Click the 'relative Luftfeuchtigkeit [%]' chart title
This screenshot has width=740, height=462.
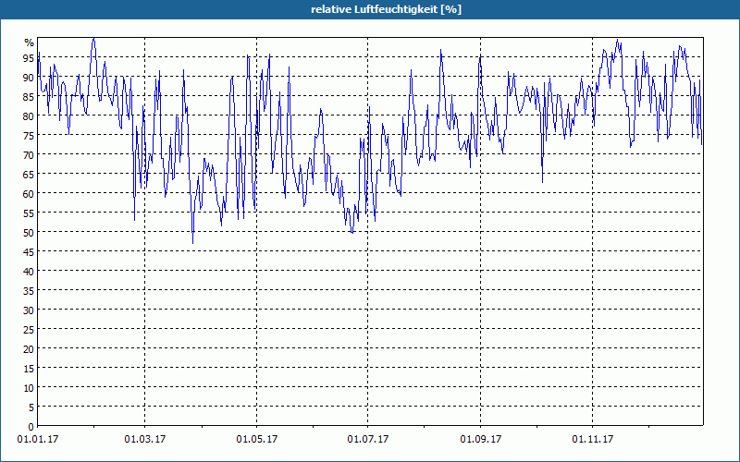coord(386,9)
